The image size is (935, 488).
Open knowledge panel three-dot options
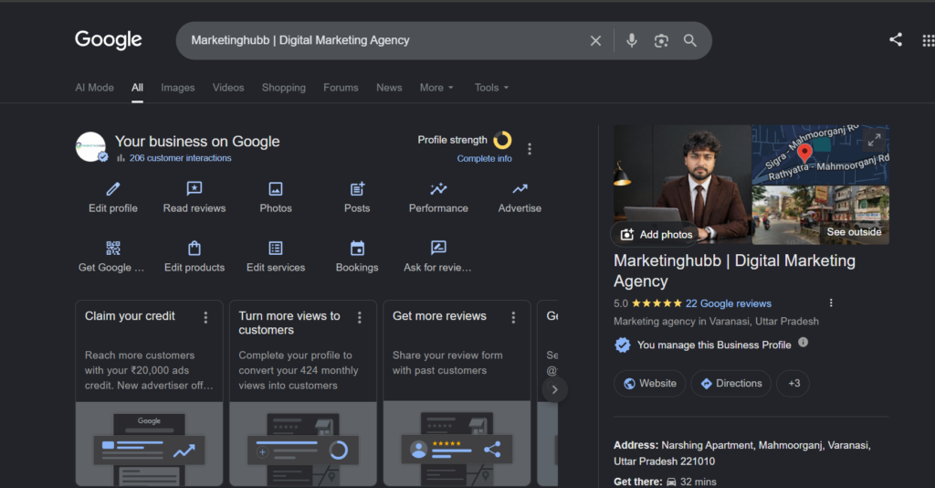(x=831, y=303)
